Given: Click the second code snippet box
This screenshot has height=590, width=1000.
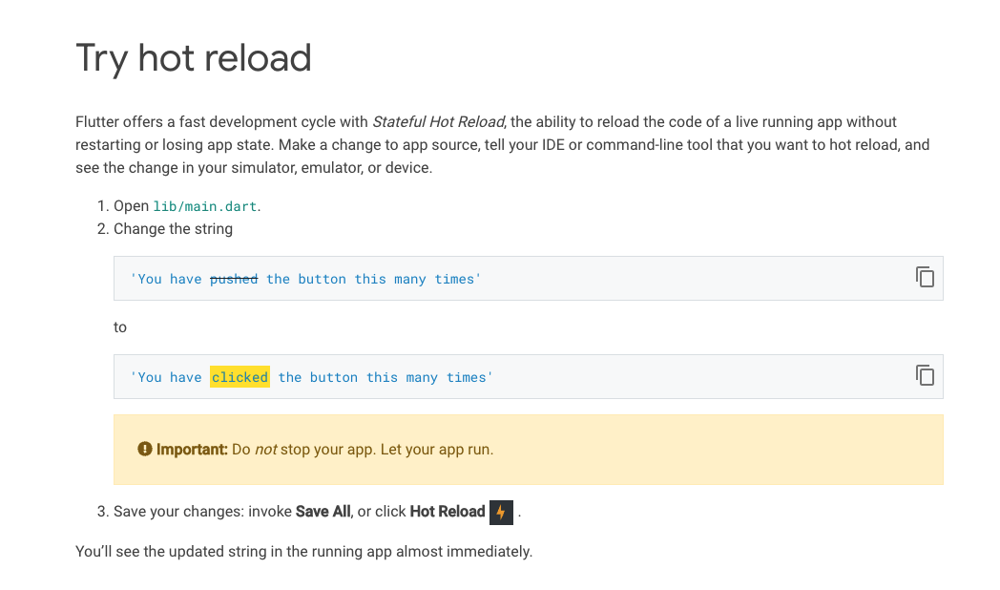Looking at the screenshot, I should click(x=528, y=376).
